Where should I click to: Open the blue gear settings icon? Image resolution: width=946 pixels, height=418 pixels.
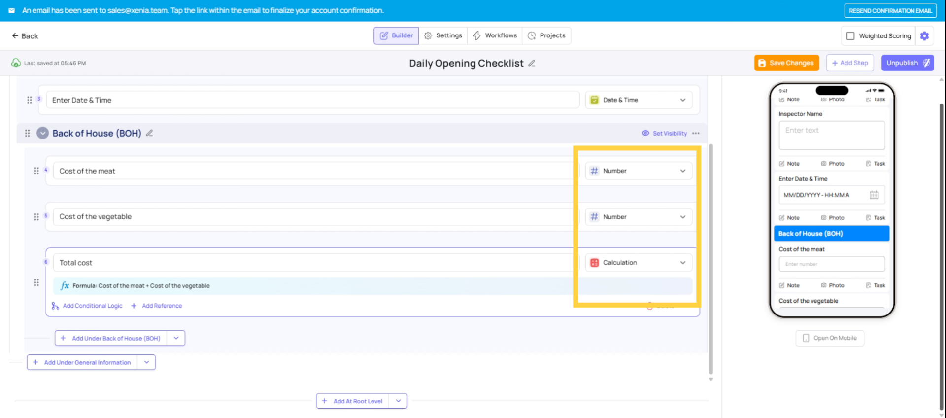(924, 36)
